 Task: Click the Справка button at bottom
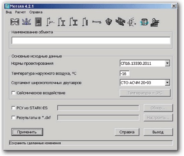click(x=127, y=132)
